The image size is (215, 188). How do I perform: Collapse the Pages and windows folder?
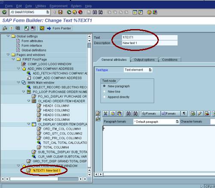8,54
